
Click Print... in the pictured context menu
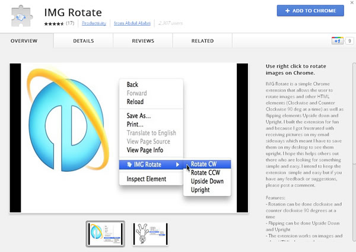(135, 124)
